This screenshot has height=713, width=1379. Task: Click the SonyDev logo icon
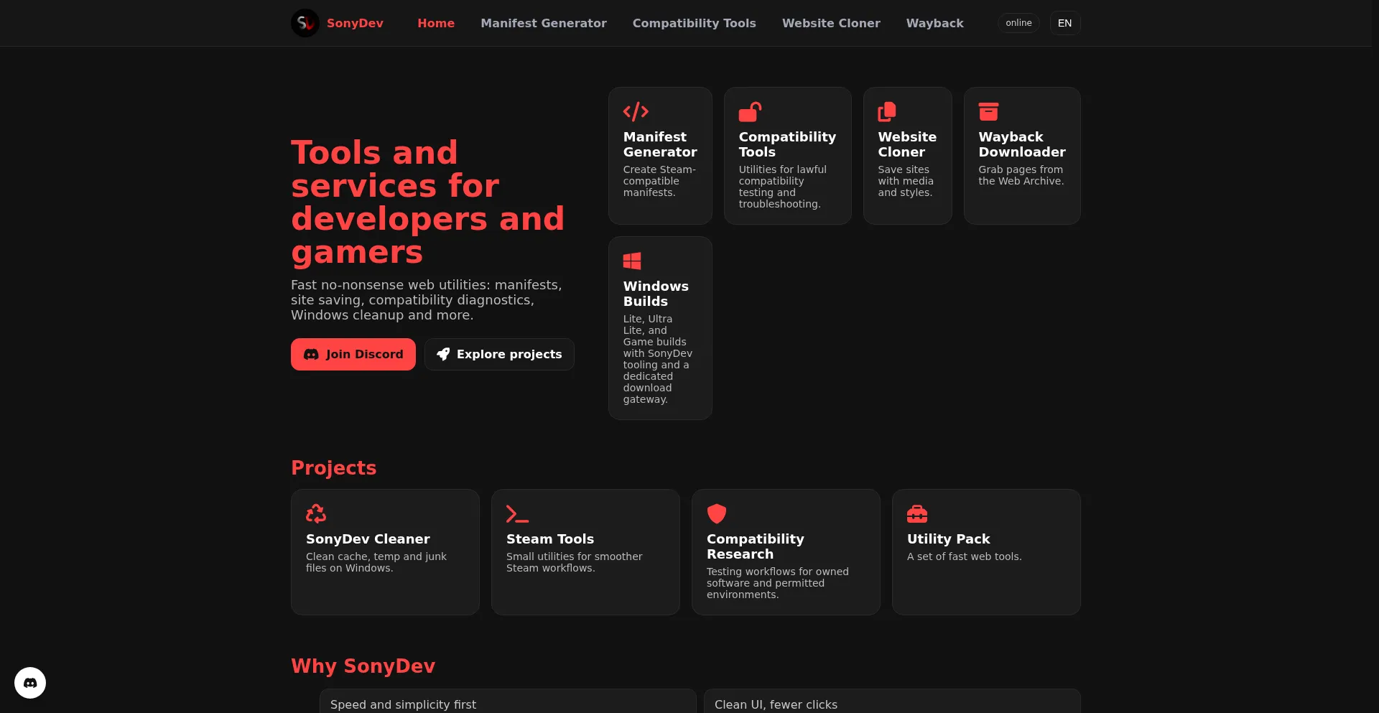tap(305, 23)
